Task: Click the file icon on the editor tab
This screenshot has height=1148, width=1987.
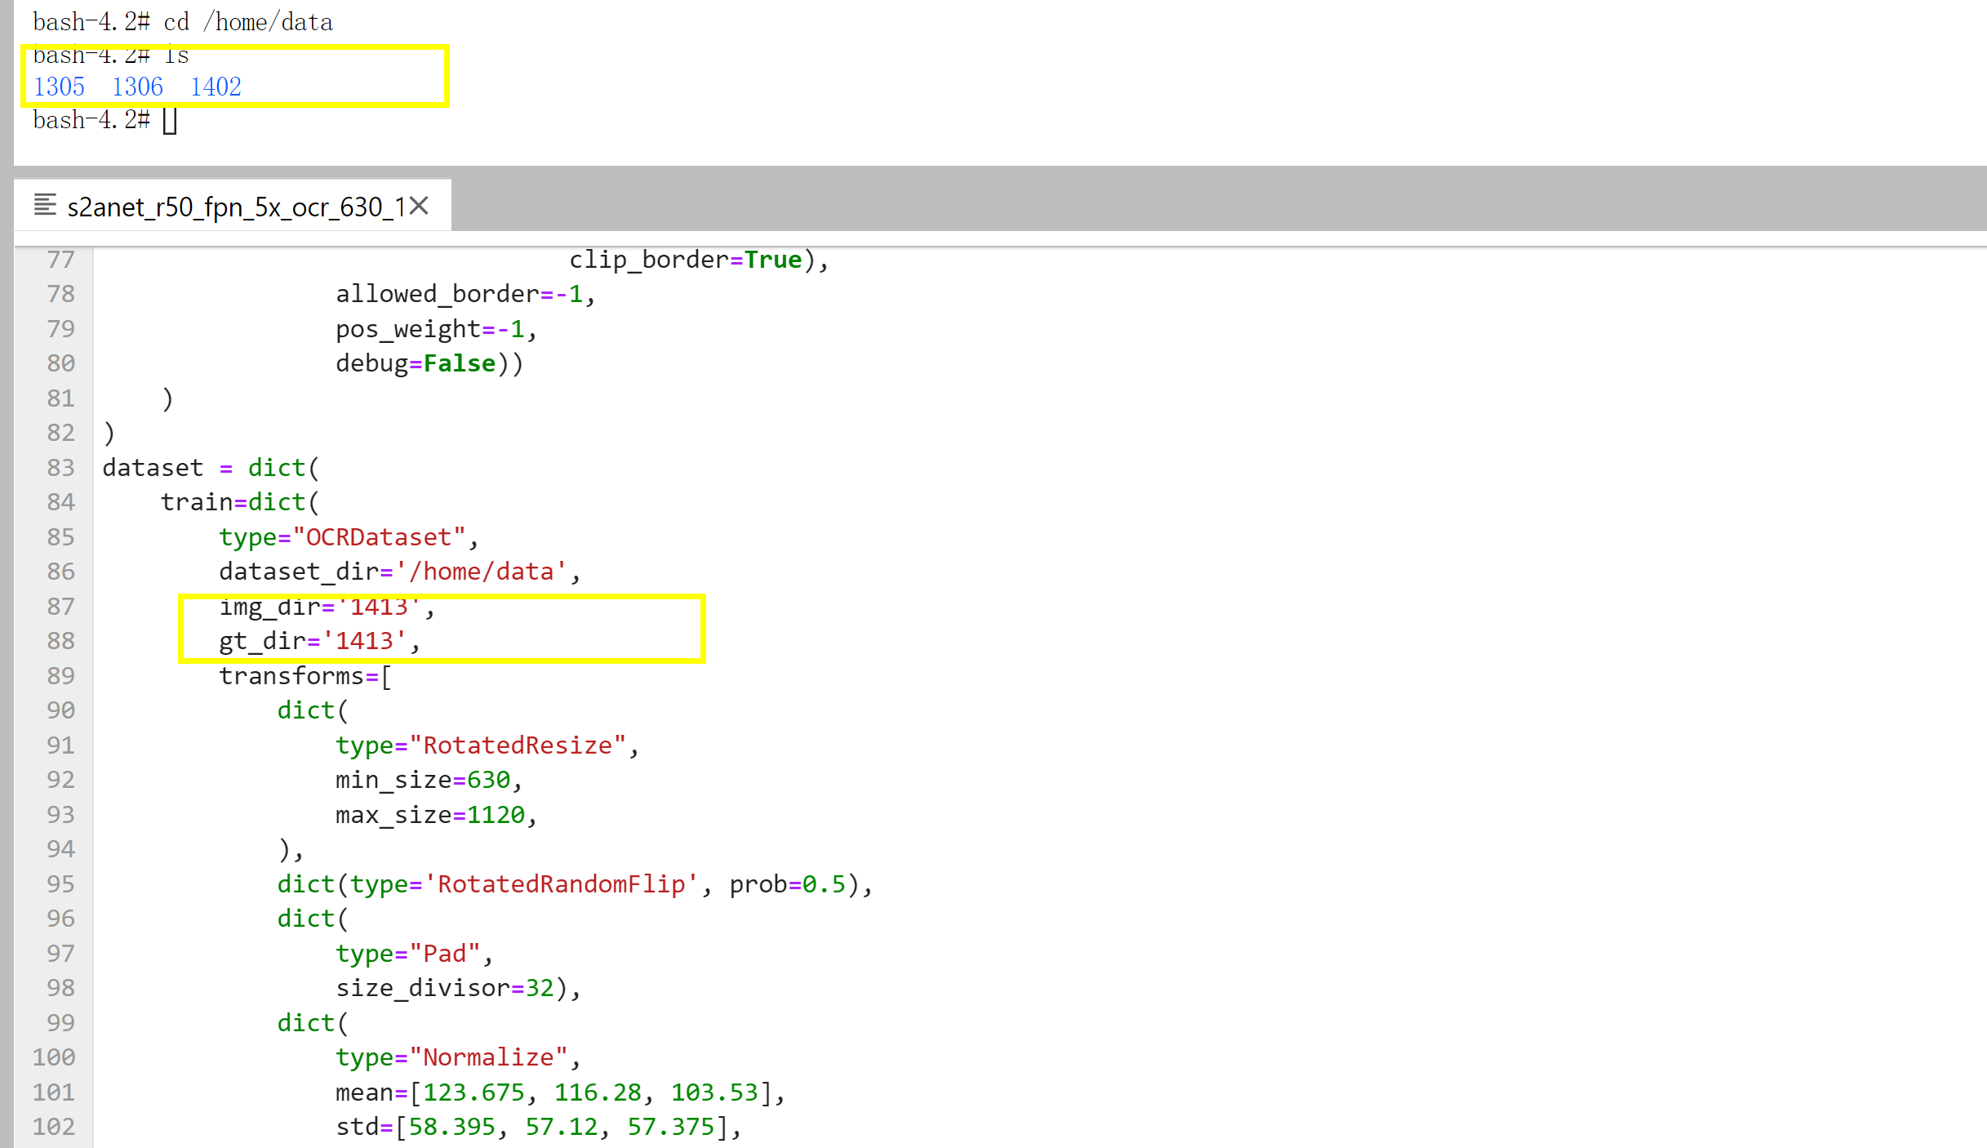Action: tap(45, 205)
